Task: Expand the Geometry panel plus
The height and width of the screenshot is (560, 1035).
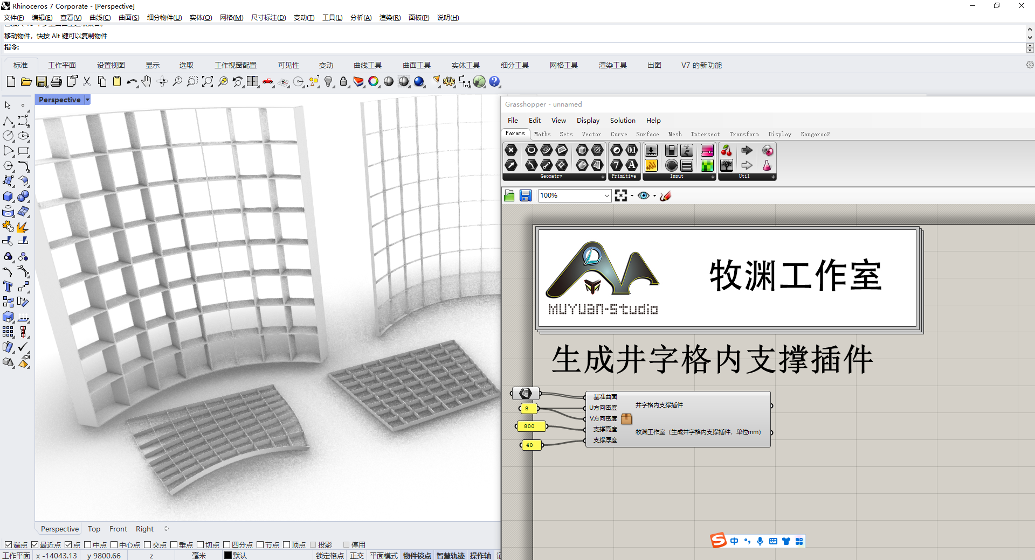Action: pos(603,177)
